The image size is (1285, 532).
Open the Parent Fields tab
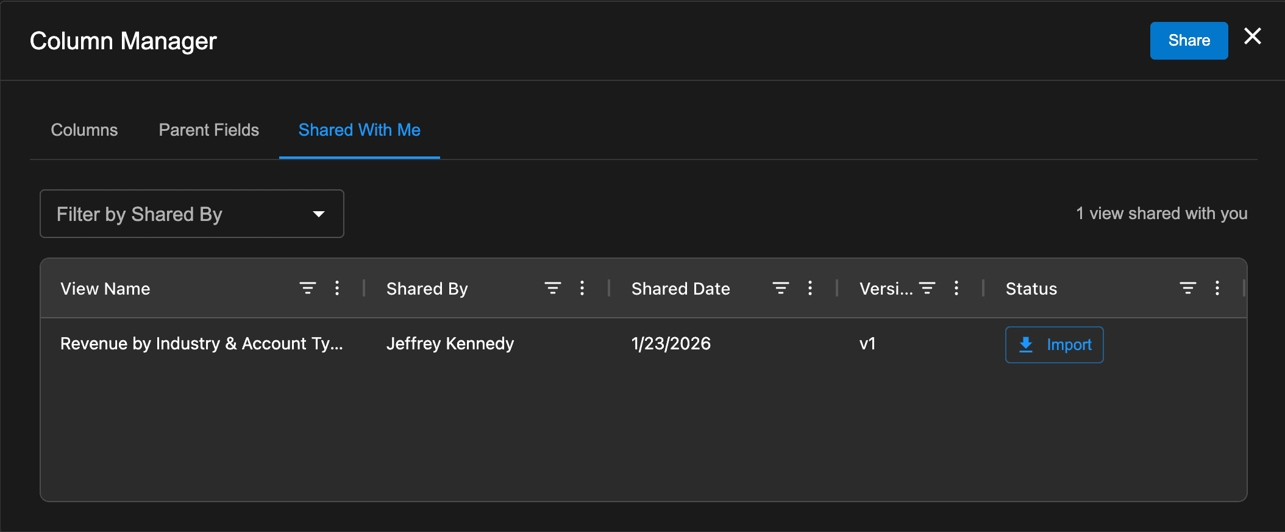[209, 130]
